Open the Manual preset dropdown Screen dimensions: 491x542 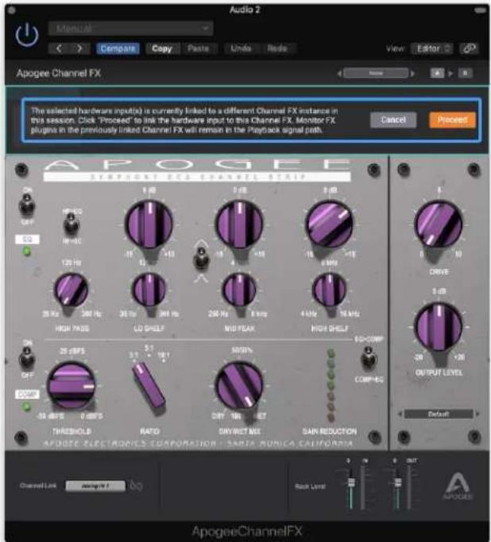[x=131, y=29]
